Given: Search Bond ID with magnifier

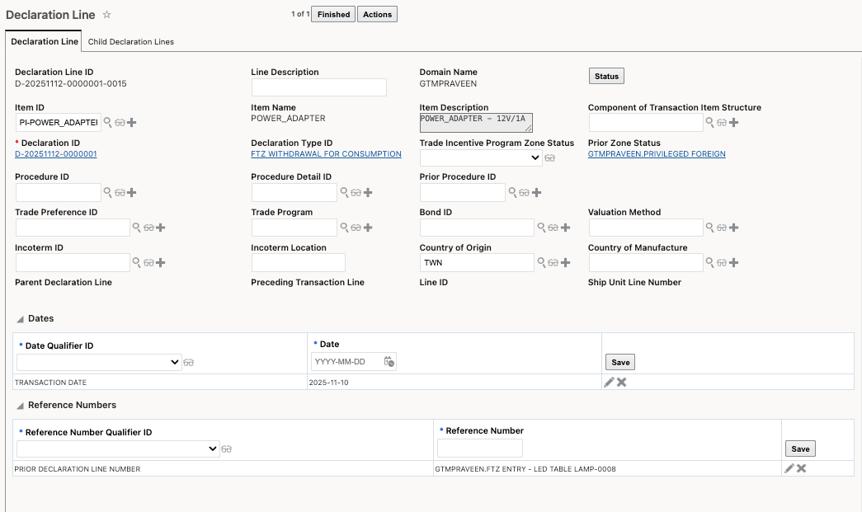Looking at the screenshot, I should click(541, 228).
